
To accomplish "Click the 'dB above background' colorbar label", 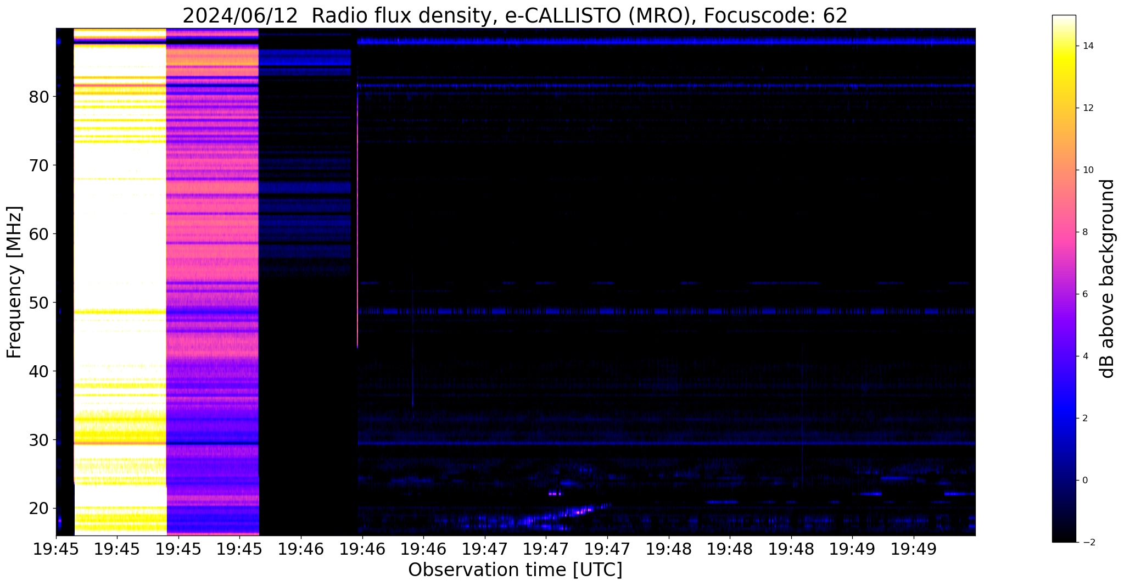I will tap(1108, 278).
